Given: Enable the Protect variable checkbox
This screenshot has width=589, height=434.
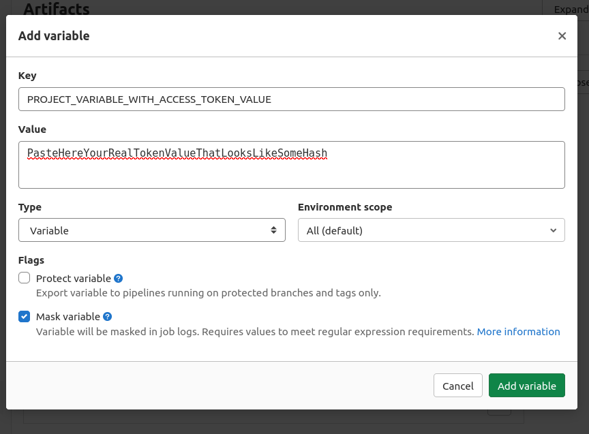Looking at the screenshot, I should coord(25,278).
